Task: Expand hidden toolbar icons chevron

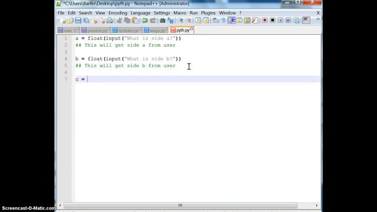Action: coord(318,19)
